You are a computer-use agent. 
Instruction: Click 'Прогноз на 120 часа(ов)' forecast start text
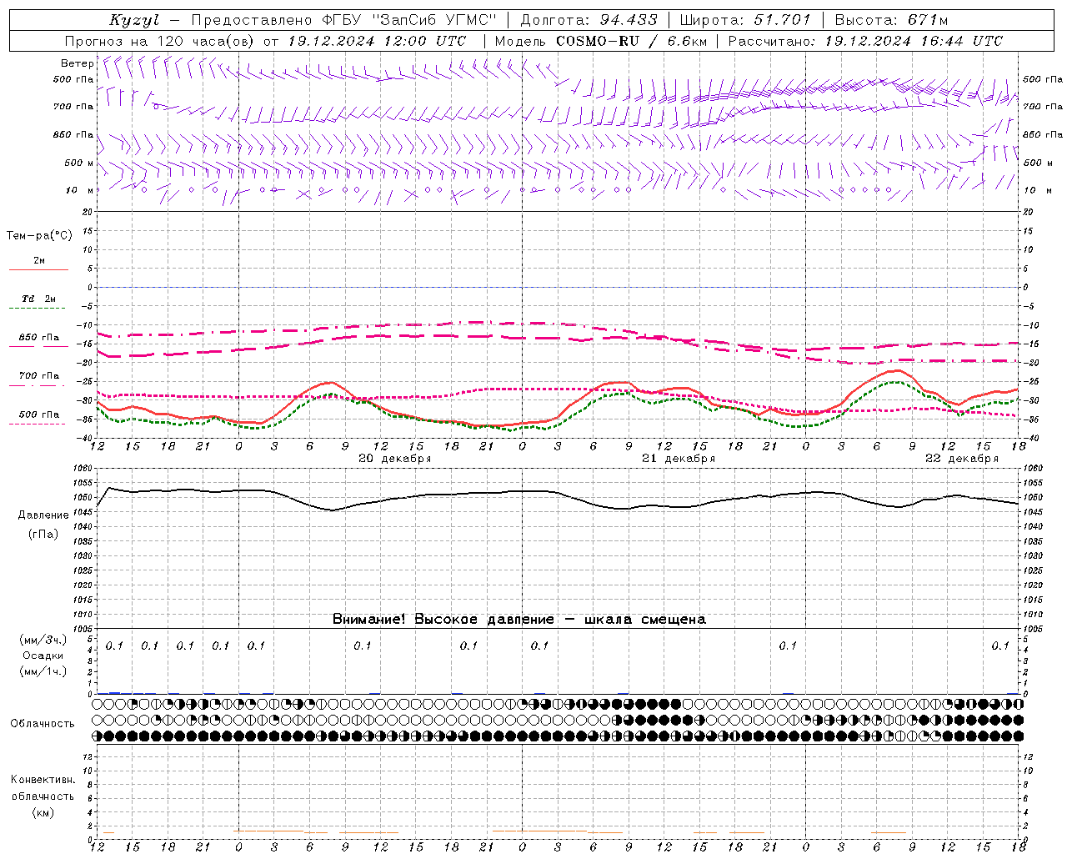tap(161, 41)
